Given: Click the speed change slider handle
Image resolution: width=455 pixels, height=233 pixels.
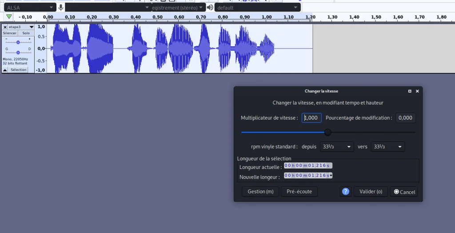Looking at the screenshot, I should pyautogui.click(x=328, y=132).
